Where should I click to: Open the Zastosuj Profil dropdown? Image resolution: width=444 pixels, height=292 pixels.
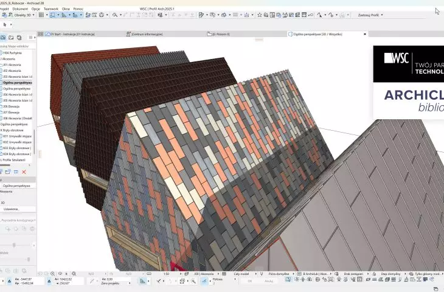point(370,15)
